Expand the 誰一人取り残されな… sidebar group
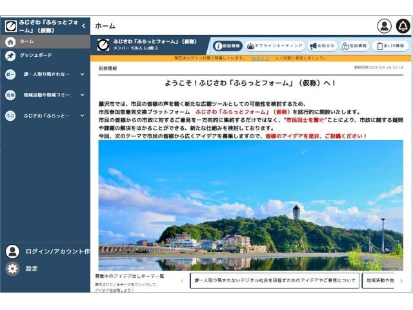Viewport: 413px width, 310px height. point(82,74)
